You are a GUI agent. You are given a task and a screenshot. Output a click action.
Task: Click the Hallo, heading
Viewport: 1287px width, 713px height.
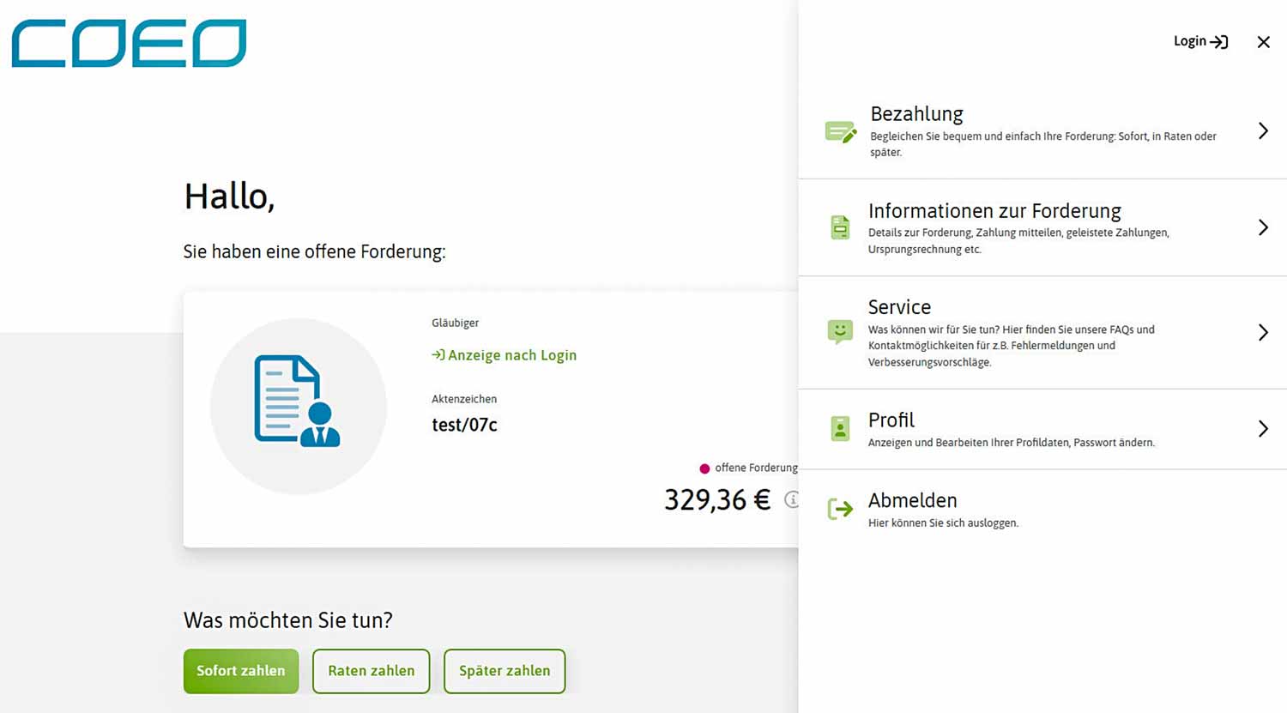[x=229, y=196]
